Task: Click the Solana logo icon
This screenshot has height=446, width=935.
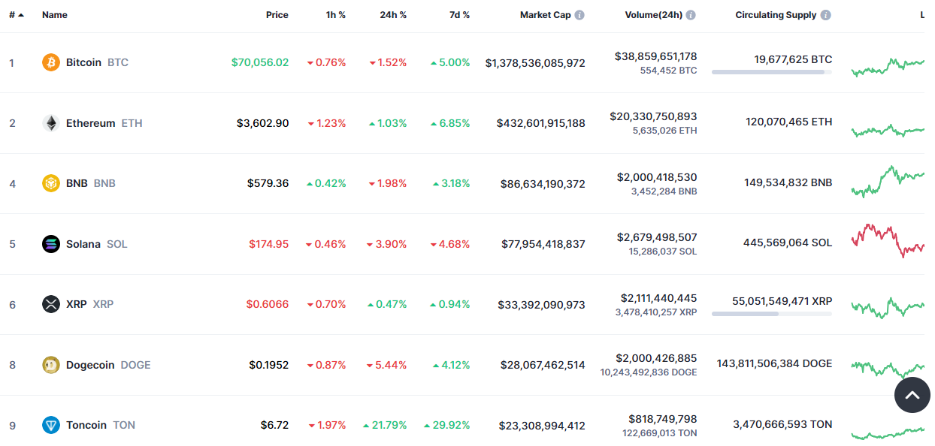Action: 51,244
